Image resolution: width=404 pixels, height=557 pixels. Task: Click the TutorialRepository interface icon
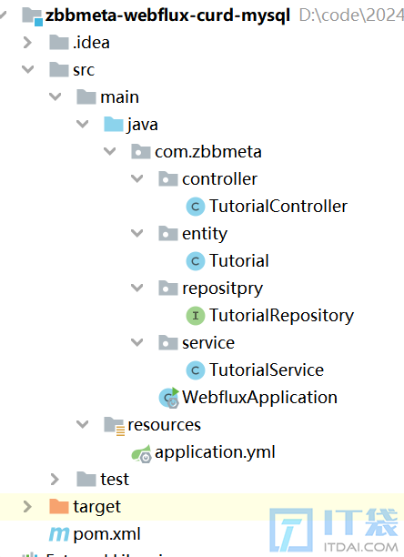coord(196,316)
